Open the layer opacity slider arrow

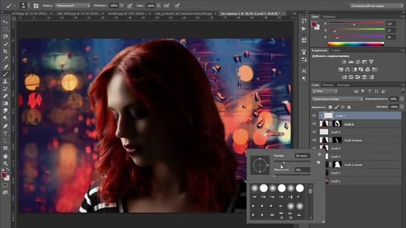point(402,99)
